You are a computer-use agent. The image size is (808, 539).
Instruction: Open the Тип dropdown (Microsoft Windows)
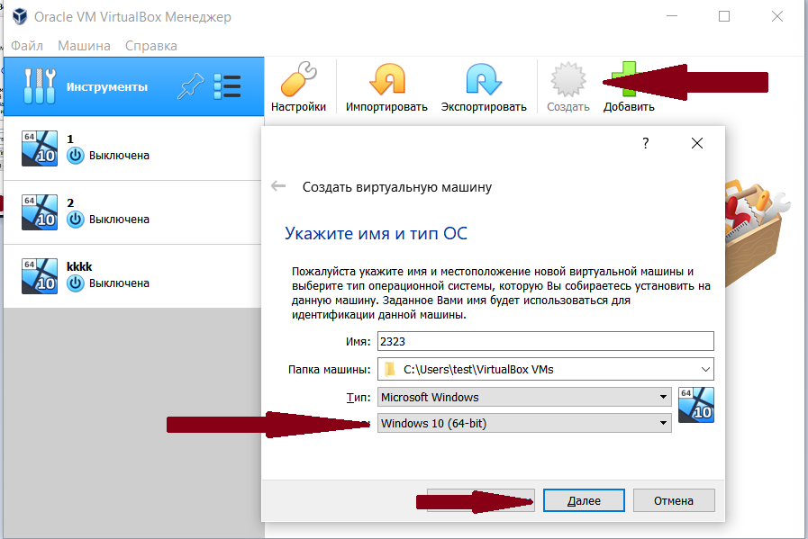pos(663,397)
